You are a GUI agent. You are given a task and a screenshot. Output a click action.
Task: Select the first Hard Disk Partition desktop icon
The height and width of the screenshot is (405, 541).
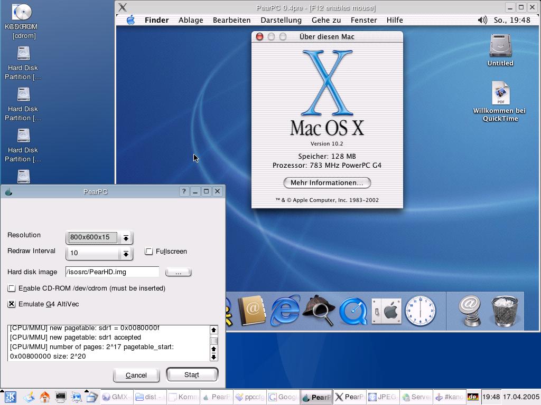pyautogui.click(x=23, y=63)
